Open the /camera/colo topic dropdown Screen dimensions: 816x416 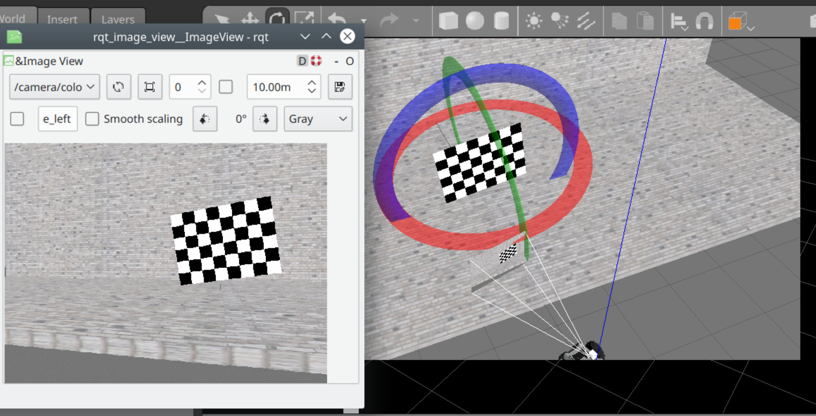pos(54,87)
